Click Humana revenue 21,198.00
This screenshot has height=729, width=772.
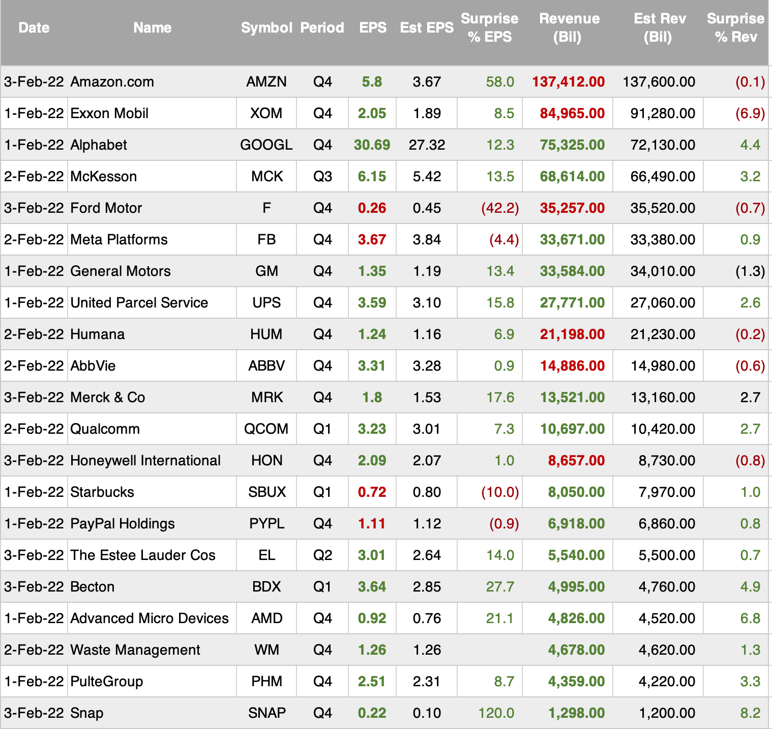(x=573, y=334)
